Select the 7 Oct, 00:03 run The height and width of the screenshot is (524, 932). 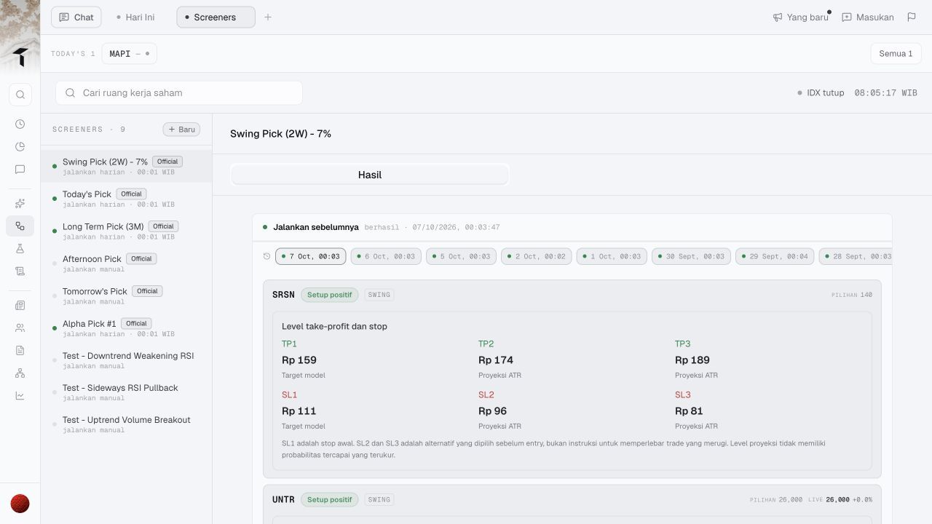click(x=311, y=256)
